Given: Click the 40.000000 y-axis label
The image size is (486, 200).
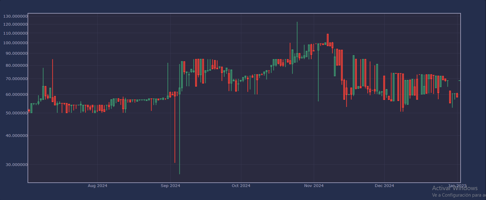Looking at the screenshot, I should tap(17, 135).
